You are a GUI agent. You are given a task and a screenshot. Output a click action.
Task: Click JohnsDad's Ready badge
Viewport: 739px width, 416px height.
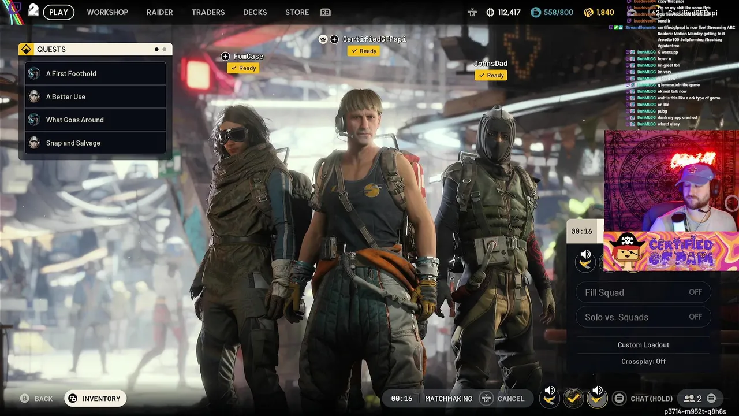(491, 75)
